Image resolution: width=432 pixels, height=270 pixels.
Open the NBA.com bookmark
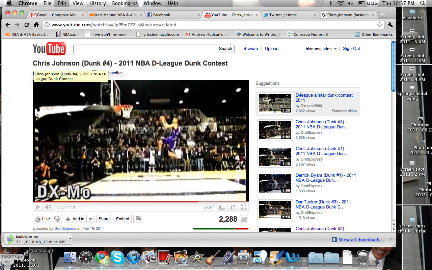[67, 34]
